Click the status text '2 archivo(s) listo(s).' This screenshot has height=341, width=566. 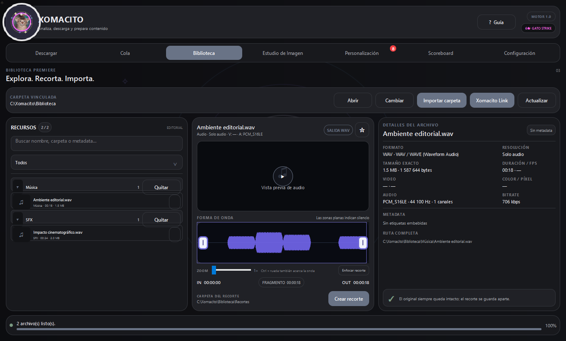36,324
